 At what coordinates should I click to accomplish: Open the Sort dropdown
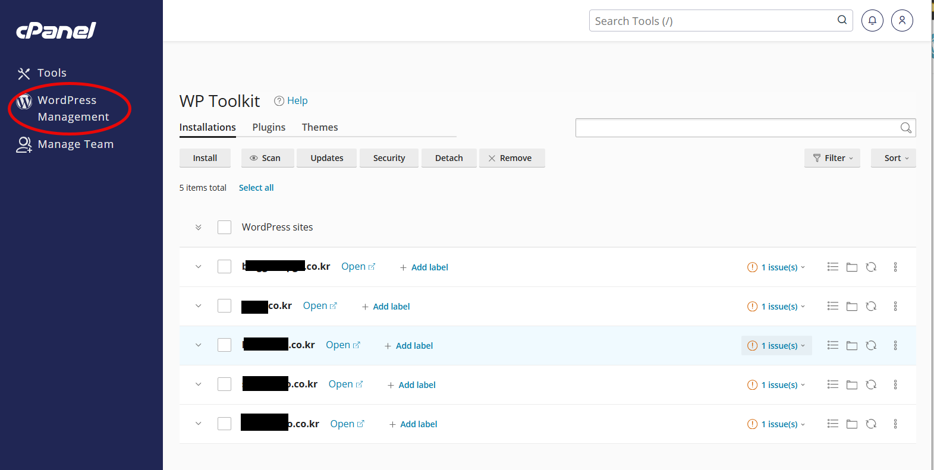tap(894, 158)
